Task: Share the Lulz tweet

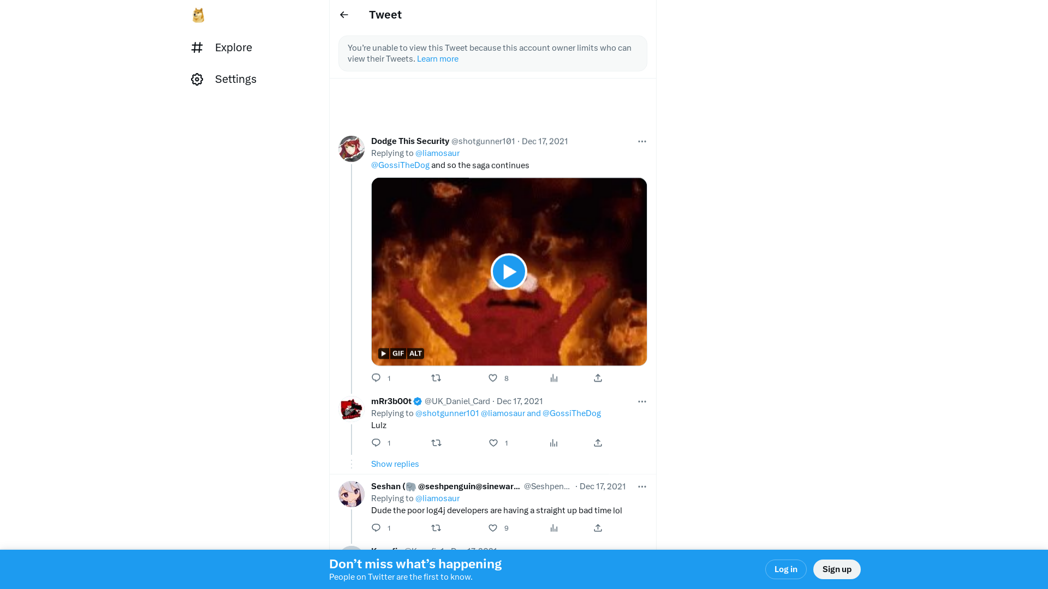Action: (x=598, y=443)
